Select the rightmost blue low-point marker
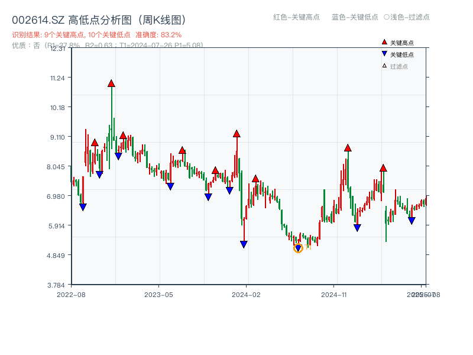The width and height of the screenshot is (473, 355). 412,220
